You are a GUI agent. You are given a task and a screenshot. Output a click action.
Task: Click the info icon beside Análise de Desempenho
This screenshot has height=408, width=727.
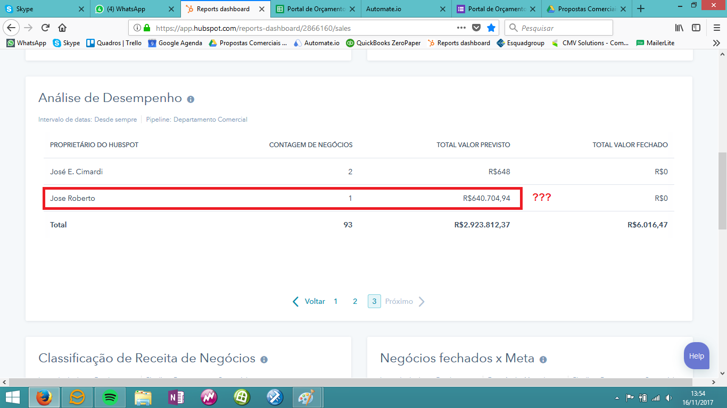(192, 98)
